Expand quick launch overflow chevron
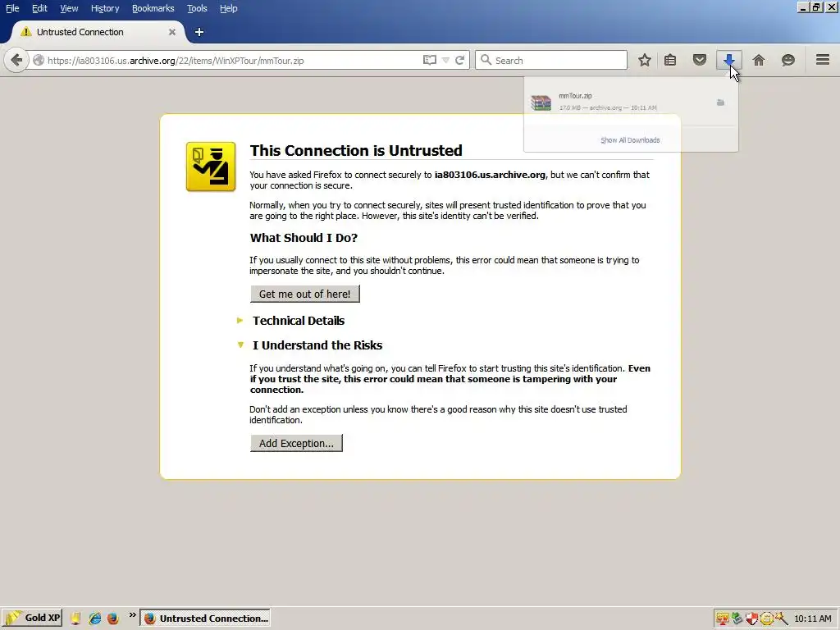This screenshot has width=840, height=630. tap(132, 615)
